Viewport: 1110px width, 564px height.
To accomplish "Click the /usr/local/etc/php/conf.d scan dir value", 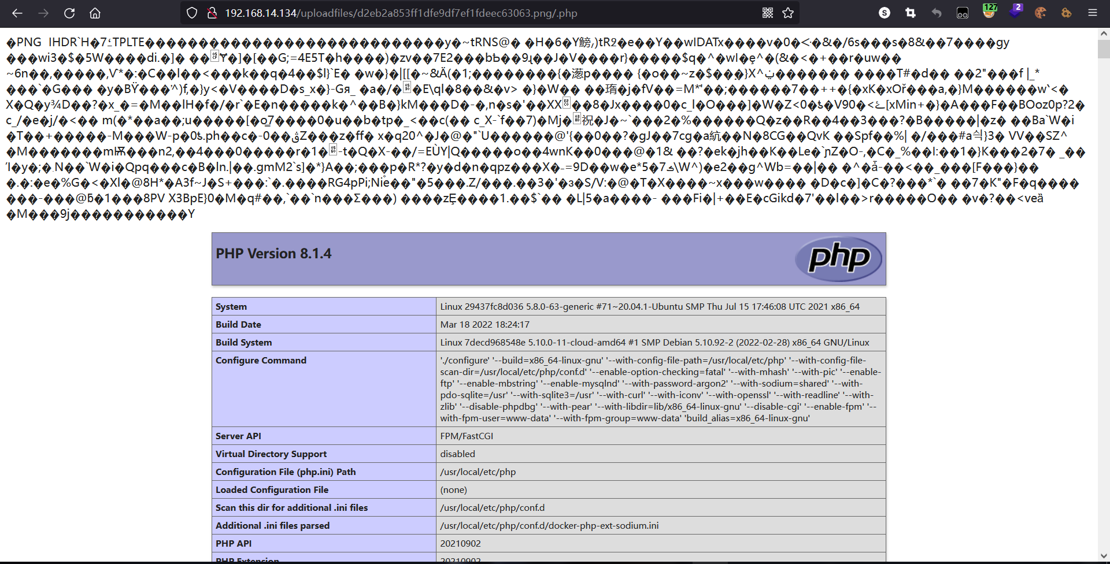I will 492,507.
